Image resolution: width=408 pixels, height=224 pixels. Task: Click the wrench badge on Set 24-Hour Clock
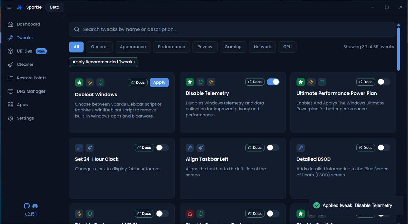click(79, 148)
